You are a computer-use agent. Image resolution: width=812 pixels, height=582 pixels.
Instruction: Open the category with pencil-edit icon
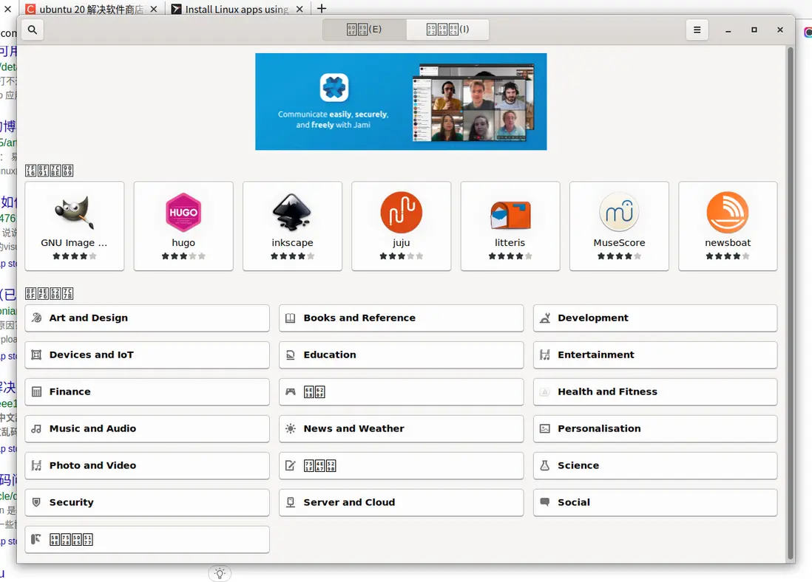click(402, 465)
